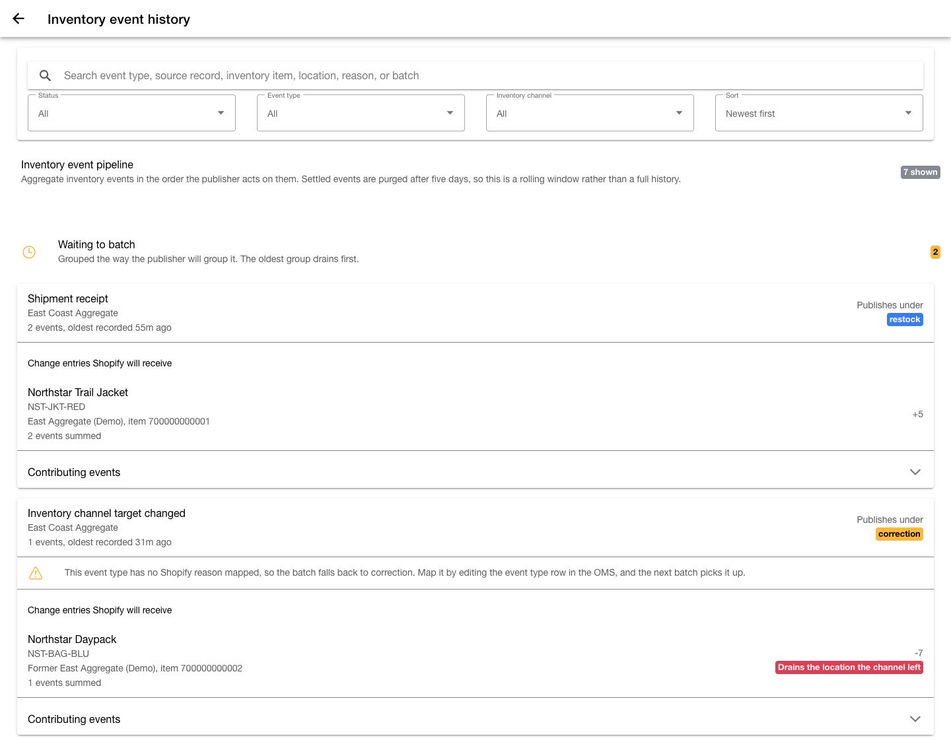This screenshot has width=951, height=746.
Task: Open the Status filter dropdown
Action: click(131, 113)
